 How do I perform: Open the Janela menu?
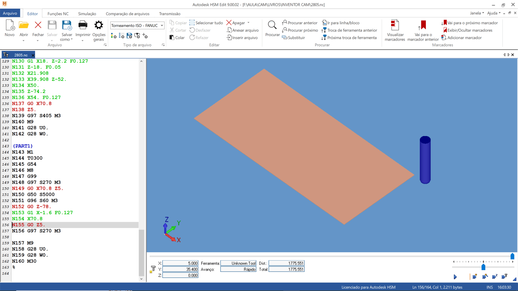click(476, 13)
